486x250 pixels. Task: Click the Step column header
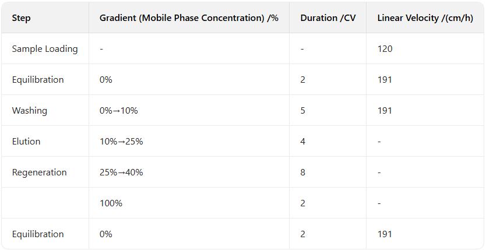point(22,18)
